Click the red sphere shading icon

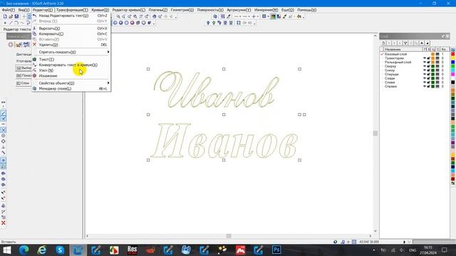[x=133, y=23]
